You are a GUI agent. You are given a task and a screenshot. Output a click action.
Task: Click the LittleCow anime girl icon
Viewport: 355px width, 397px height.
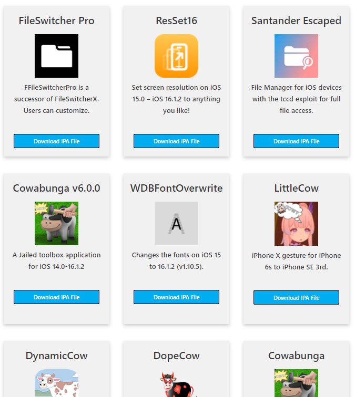pos(296,224)
